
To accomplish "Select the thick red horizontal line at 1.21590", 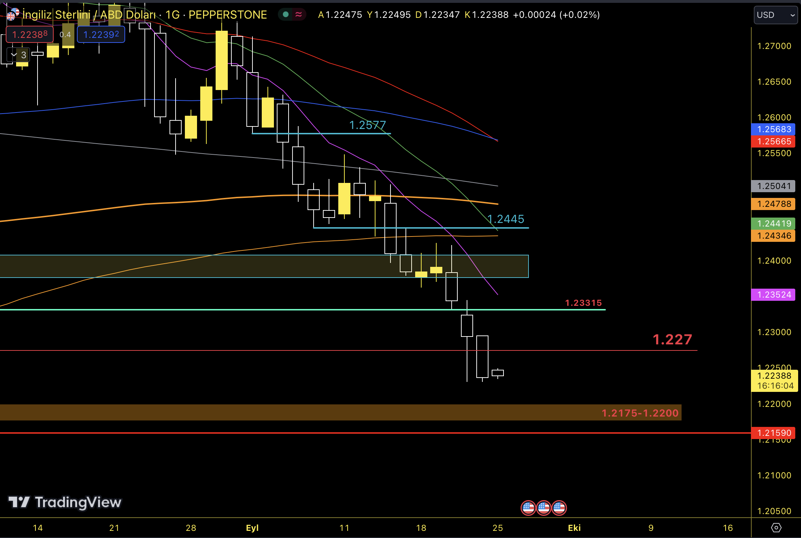I will click(375, 433).
